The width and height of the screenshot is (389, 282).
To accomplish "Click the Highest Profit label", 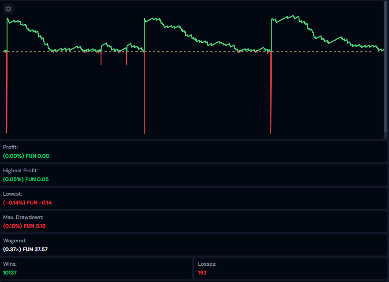I will pos(21,171).
